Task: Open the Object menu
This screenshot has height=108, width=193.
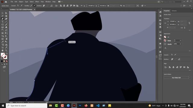Action: 21,2
